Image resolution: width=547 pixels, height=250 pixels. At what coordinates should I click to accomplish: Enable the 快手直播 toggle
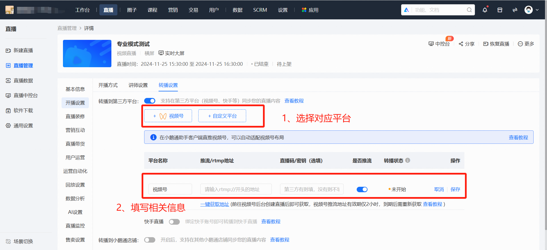click(174, 222)
